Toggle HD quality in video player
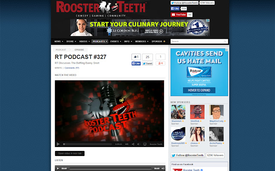This screenshot has height=171, width=275. click(127, 144)
